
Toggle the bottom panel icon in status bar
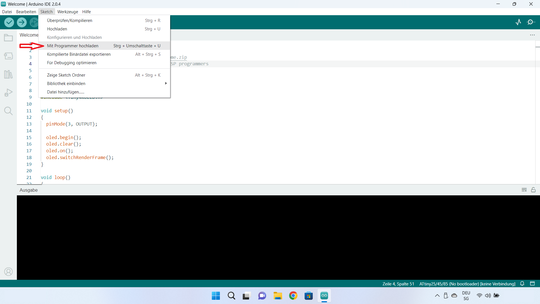pos(532,284)
